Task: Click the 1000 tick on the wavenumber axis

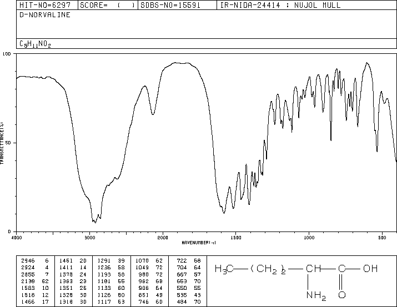Action: click(x=309, y=238)
